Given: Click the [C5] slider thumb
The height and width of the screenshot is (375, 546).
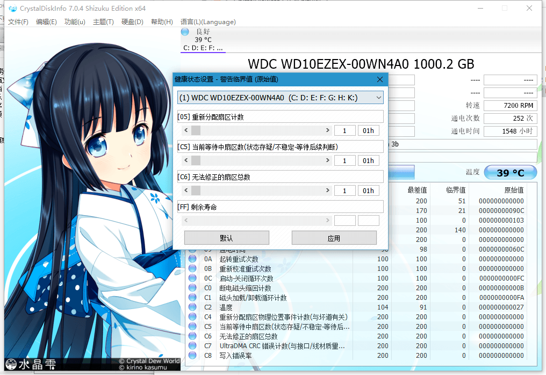Looking at the screenshot, I should click(196, 160).
